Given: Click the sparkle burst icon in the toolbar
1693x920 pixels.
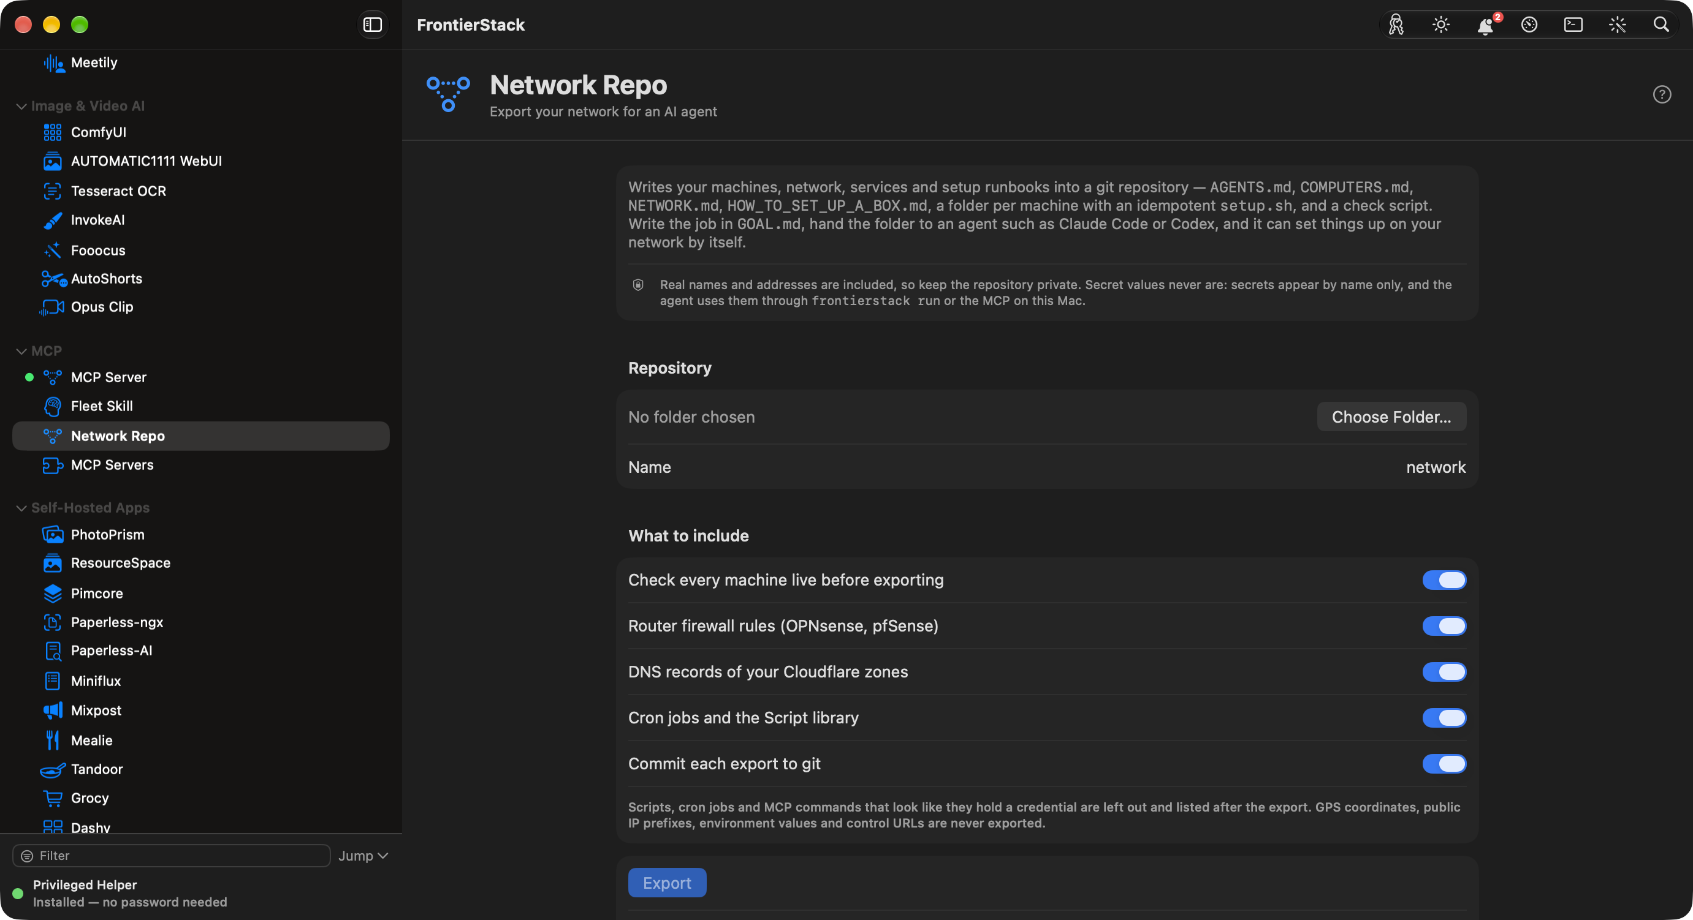Looking at the screenshot, I should (1618, 25).
